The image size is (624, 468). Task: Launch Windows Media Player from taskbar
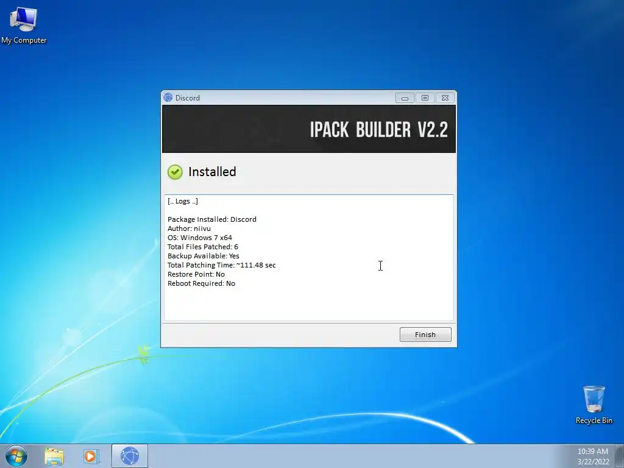90,456
